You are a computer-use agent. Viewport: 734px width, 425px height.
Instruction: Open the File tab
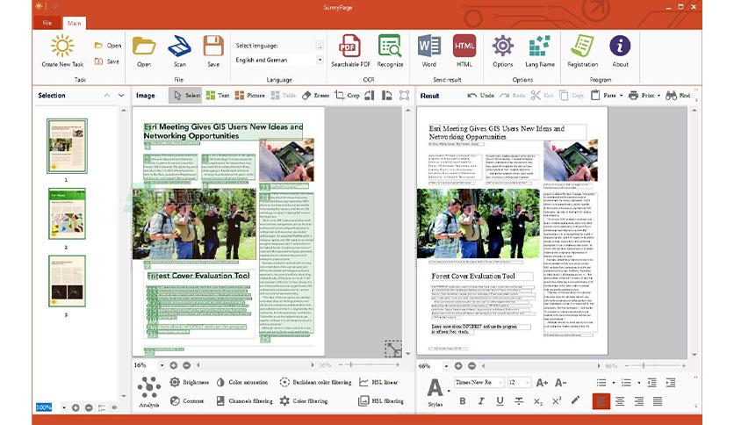[47, 23]
